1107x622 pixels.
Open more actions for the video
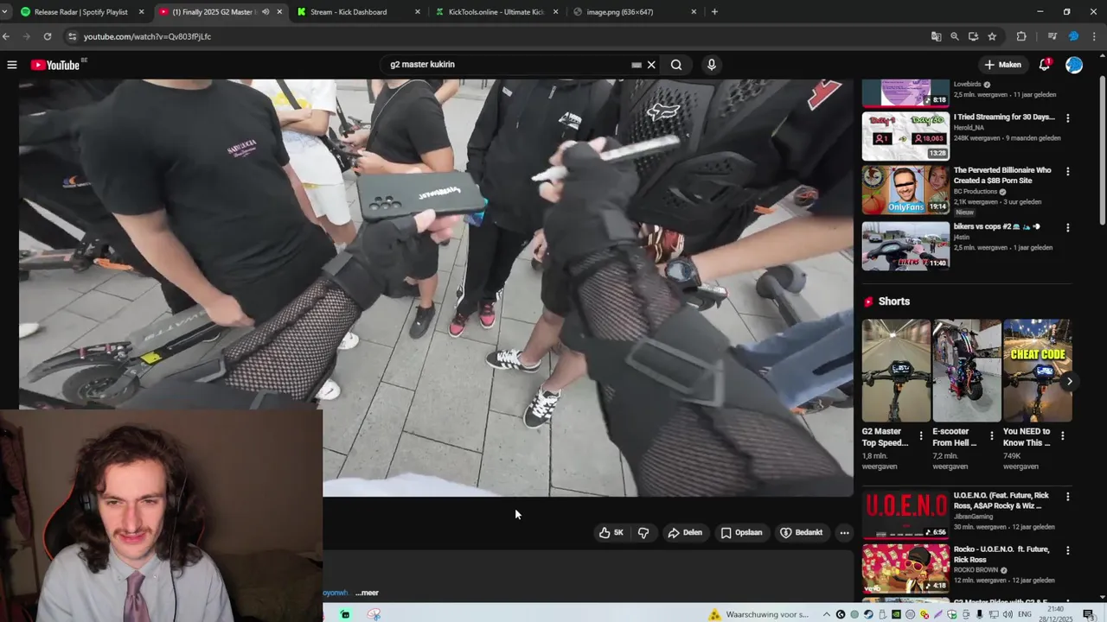844,532
